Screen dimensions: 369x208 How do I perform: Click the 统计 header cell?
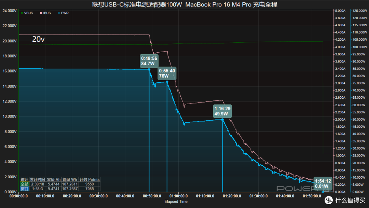coord(25,180)
